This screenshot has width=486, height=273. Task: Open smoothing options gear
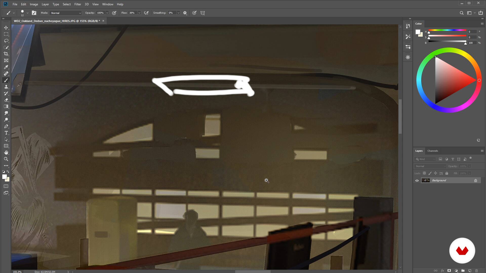(x=185, y=13)
